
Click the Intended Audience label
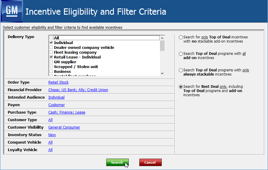pyautogui.click(x=26, y=97)
